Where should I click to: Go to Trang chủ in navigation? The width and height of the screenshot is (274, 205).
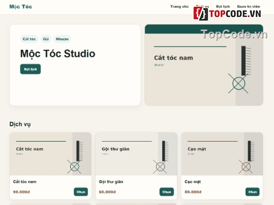point(179,7)
